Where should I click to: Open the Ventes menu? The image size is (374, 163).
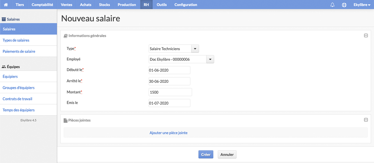(67, 4)
